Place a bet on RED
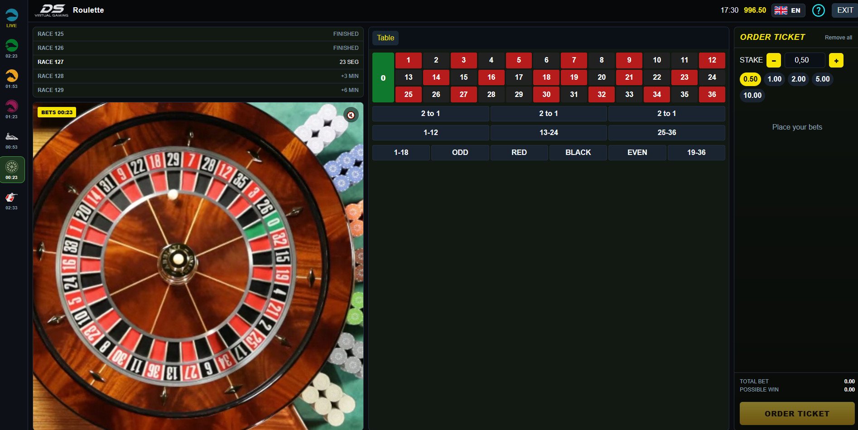This screenshot has height=430, width=858. (x=519, y=153)
